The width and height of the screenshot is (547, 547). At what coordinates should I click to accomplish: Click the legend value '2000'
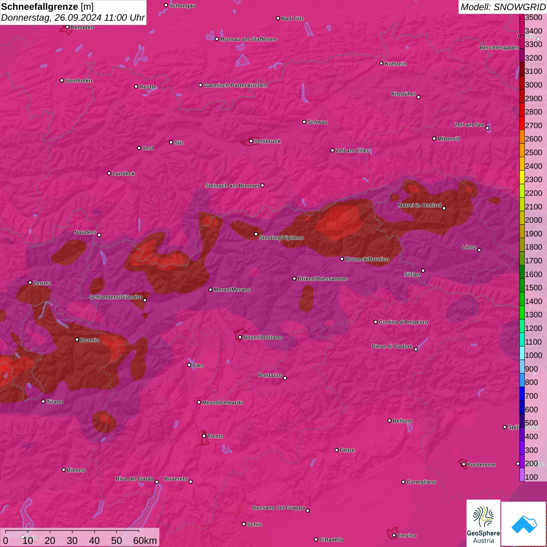pyautogui.click(x=534, y=220)
